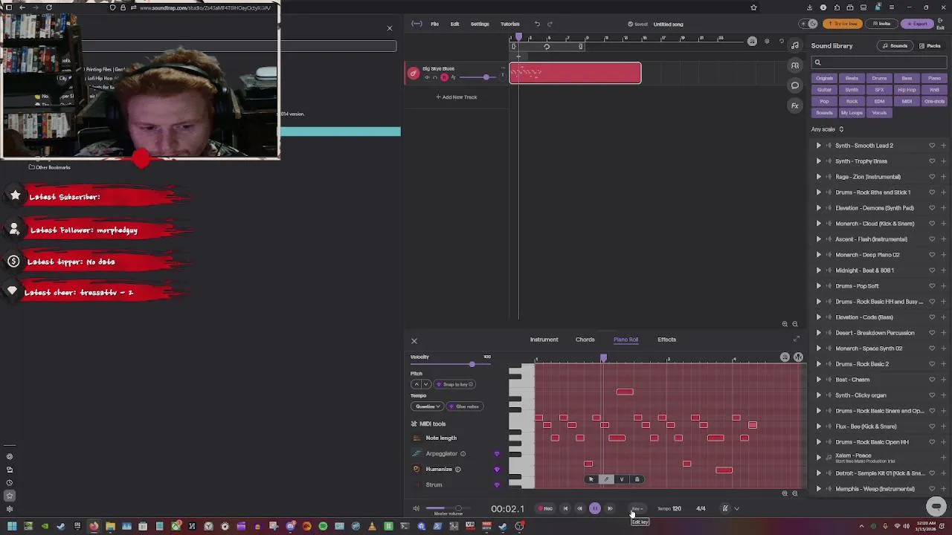Filter sounds by the Hip Hop tag
The height and width of the screenshot is (535, 952).
click(x=907, y=90)
